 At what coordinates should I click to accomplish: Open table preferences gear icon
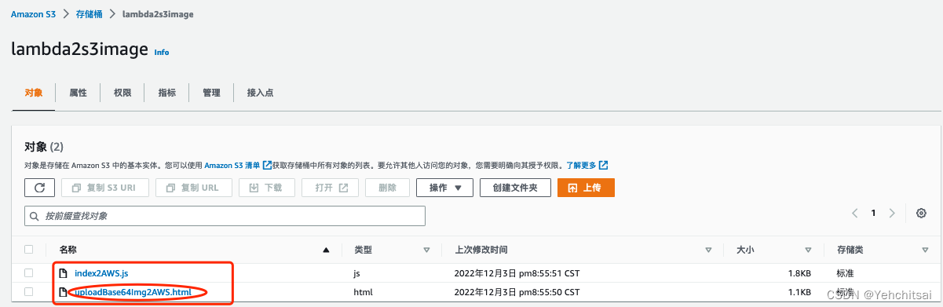[x=922, y=213]
